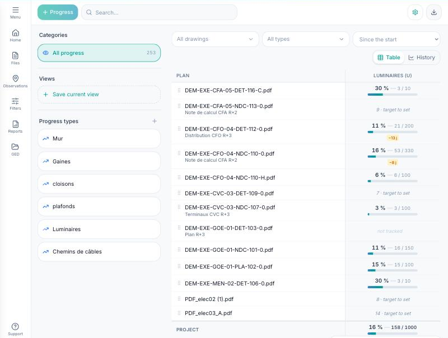The height and width of the screenshot is (338, 448).
Task: Open plan DEM-EXE-MEN-02-DET-106-0.pdf
Action: click(x=230, y=284)
